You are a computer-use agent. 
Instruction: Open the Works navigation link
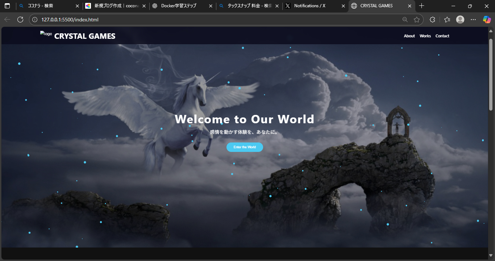point(425,36)
